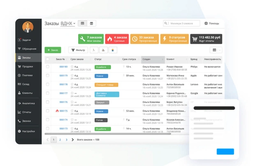Click the green '+ Заказ' button
Image resolution: width=253 pixels, height=166 pixels.
point(53,50)
